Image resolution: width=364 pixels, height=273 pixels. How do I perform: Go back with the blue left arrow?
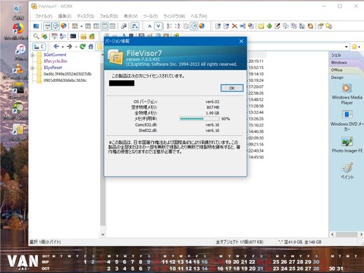[x=56, y=46]
